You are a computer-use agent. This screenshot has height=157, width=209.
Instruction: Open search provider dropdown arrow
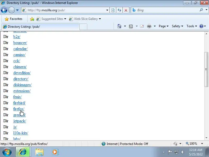point(206,10)
